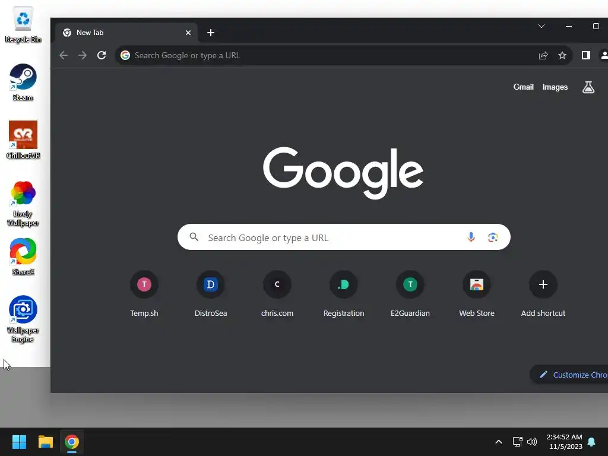Image resolution: width=608 pixels, height=456 pixels.
Task: Select the Wallpaper Engine desktop icon
Action: (x=23, y=319)
